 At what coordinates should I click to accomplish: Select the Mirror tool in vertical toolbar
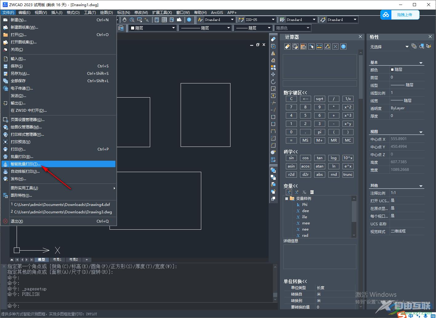click(273, 53)
